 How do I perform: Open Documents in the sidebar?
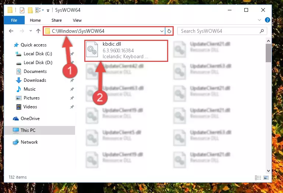coord(35,71)
